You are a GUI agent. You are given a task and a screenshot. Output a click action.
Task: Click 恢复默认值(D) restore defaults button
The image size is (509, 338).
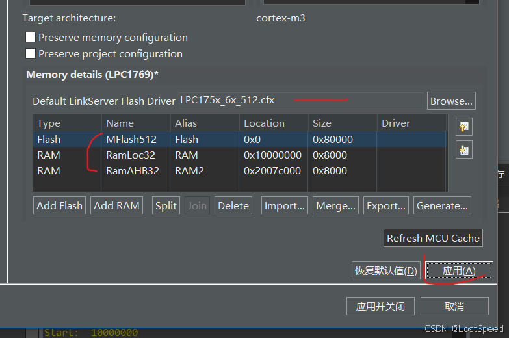(386, 270)
